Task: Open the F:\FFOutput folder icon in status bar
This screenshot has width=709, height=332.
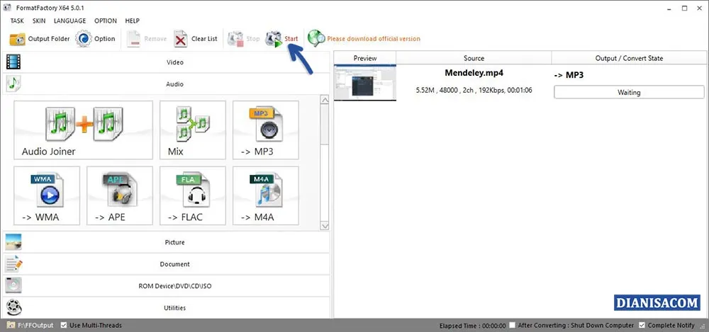Action: (11, 325)
